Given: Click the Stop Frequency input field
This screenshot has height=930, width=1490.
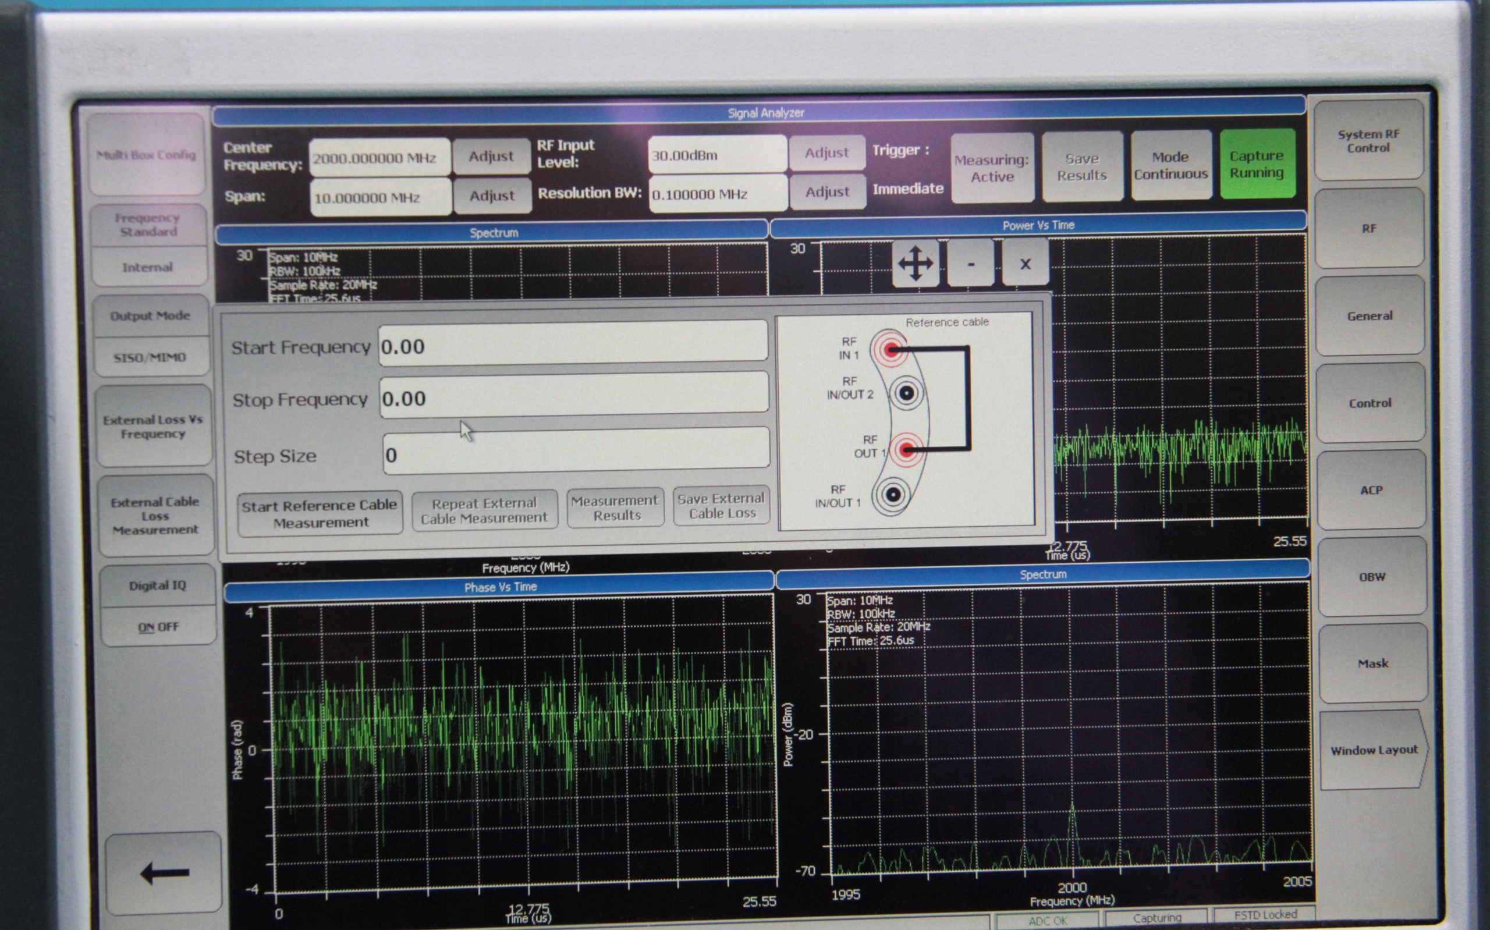Looking at the screenshot, I should [x=574, y=394].
